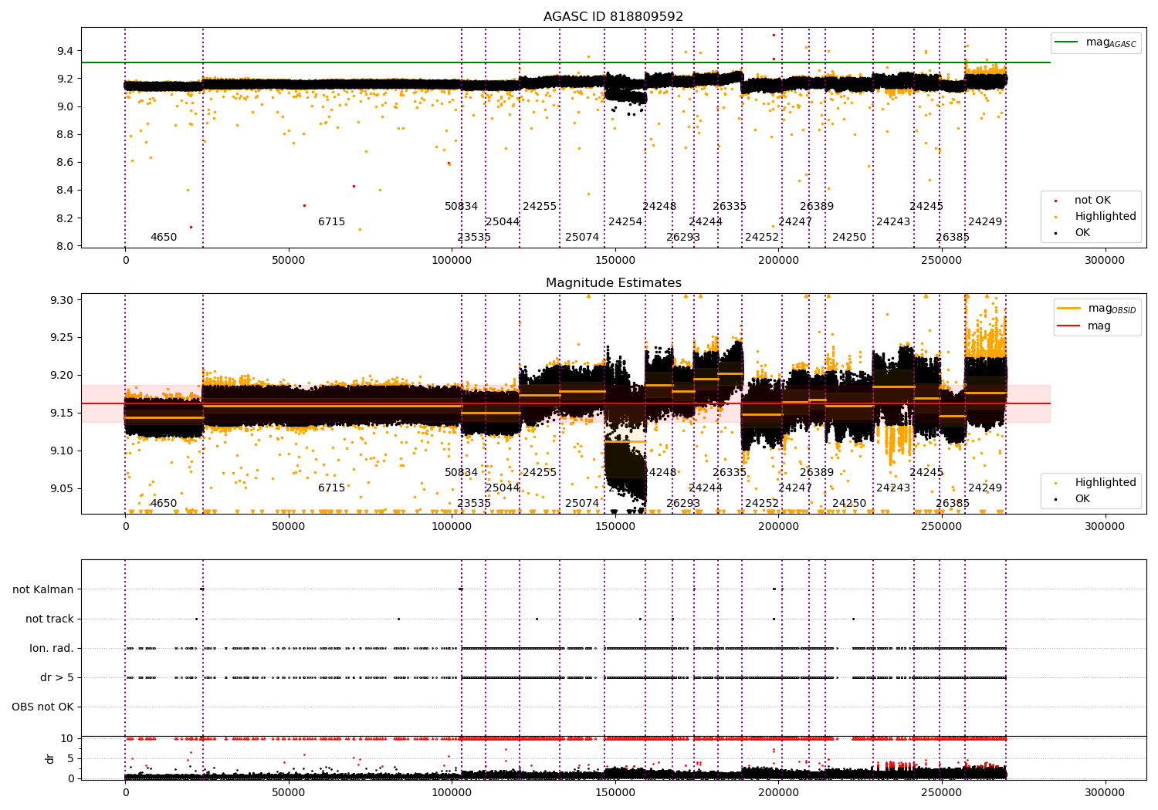This screenshot has height=810, width=1158.
Task: Click OBSID label '24244' in the AGASC ID plot
Action: pyautogui.click(x=706, y=222)
